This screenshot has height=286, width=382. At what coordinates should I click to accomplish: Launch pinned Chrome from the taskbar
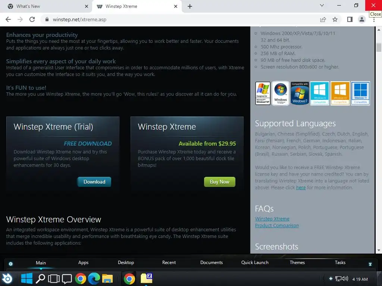[81, 279]
